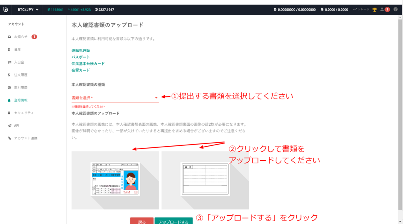
Task: Click the red 戻る button
Action: 142,221
